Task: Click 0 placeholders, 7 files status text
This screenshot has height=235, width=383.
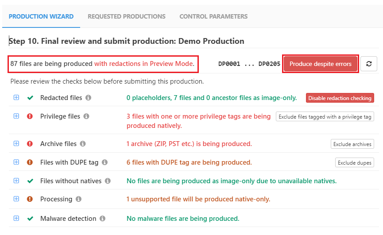Action: [212, 98]
